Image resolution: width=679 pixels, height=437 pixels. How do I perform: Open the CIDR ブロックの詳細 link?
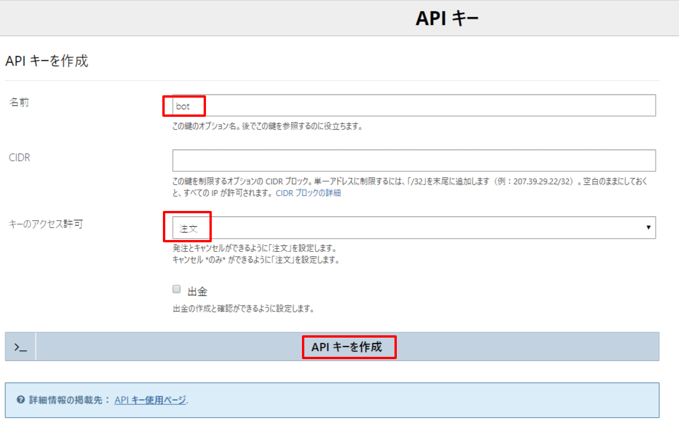(x=308, y=193)
